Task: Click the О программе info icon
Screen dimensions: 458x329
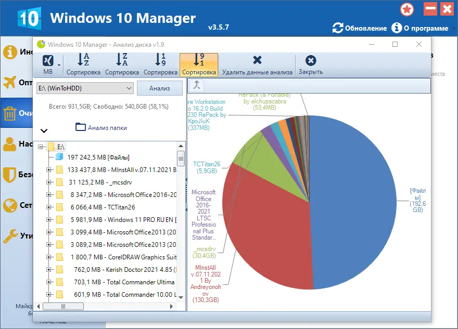Action: pos(397,28)
